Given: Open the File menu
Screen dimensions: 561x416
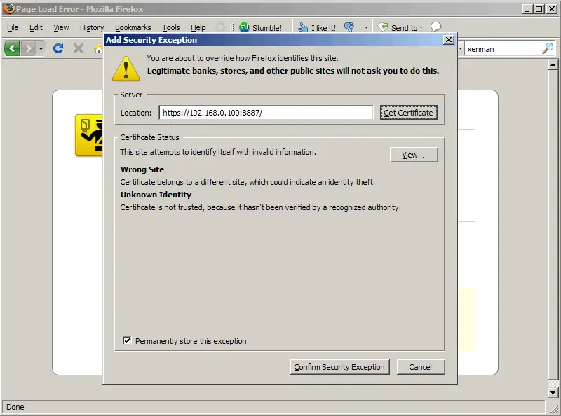Looking at the screenshot, I should point(13,27).
